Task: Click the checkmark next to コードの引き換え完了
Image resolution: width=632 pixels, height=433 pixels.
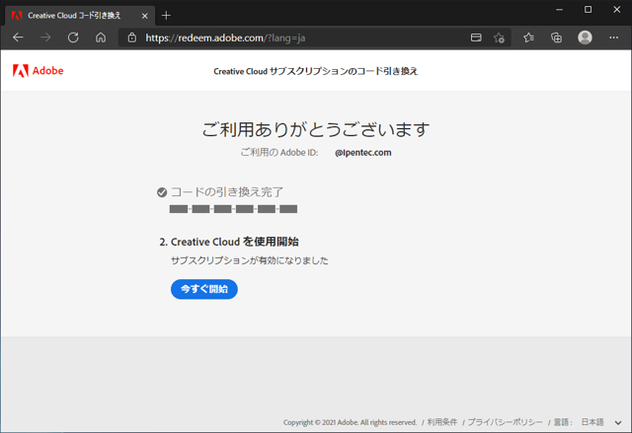Action: point(162,192)
